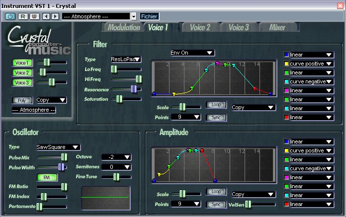
Task: Open the Mixer tab
Action: (277, 27)
